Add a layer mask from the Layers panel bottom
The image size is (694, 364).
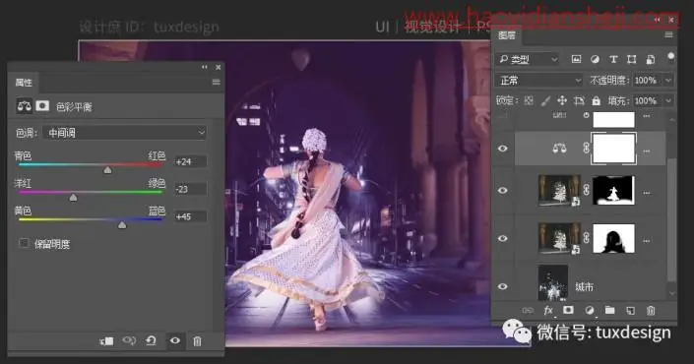pos(568,310)
